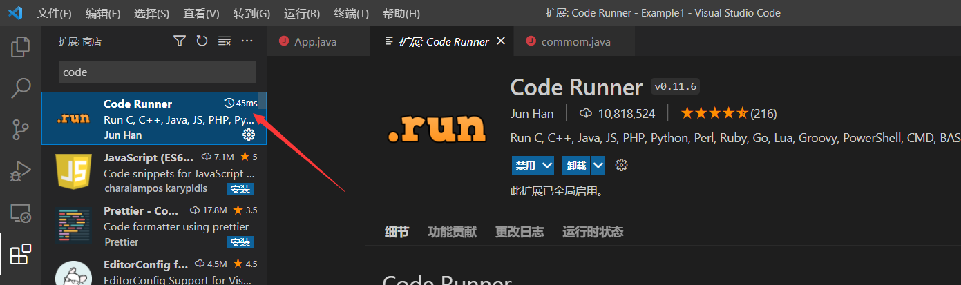This screenshot has width=961, height=285.
Task: Click the five-star rating of Code Runner
Action: point(714,113)
